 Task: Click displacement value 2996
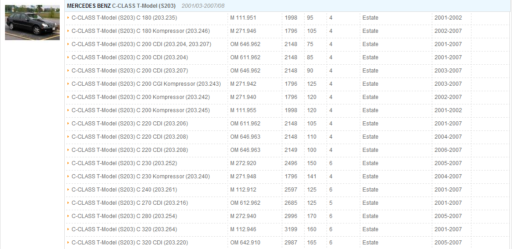click(291, 216)
